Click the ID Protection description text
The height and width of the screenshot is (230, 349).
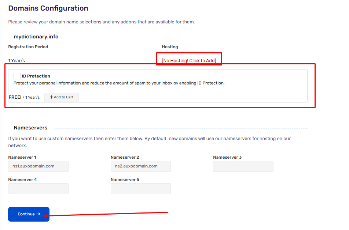(x=119, y=83)
